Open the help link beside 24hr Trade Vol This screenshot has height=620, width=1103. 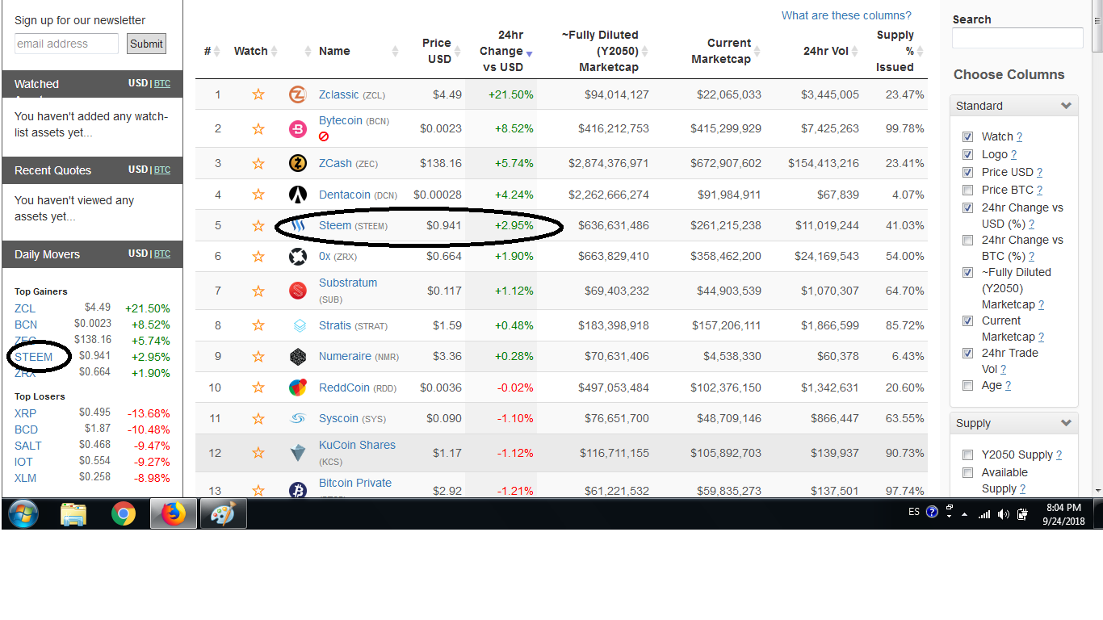pos(1004,370)
